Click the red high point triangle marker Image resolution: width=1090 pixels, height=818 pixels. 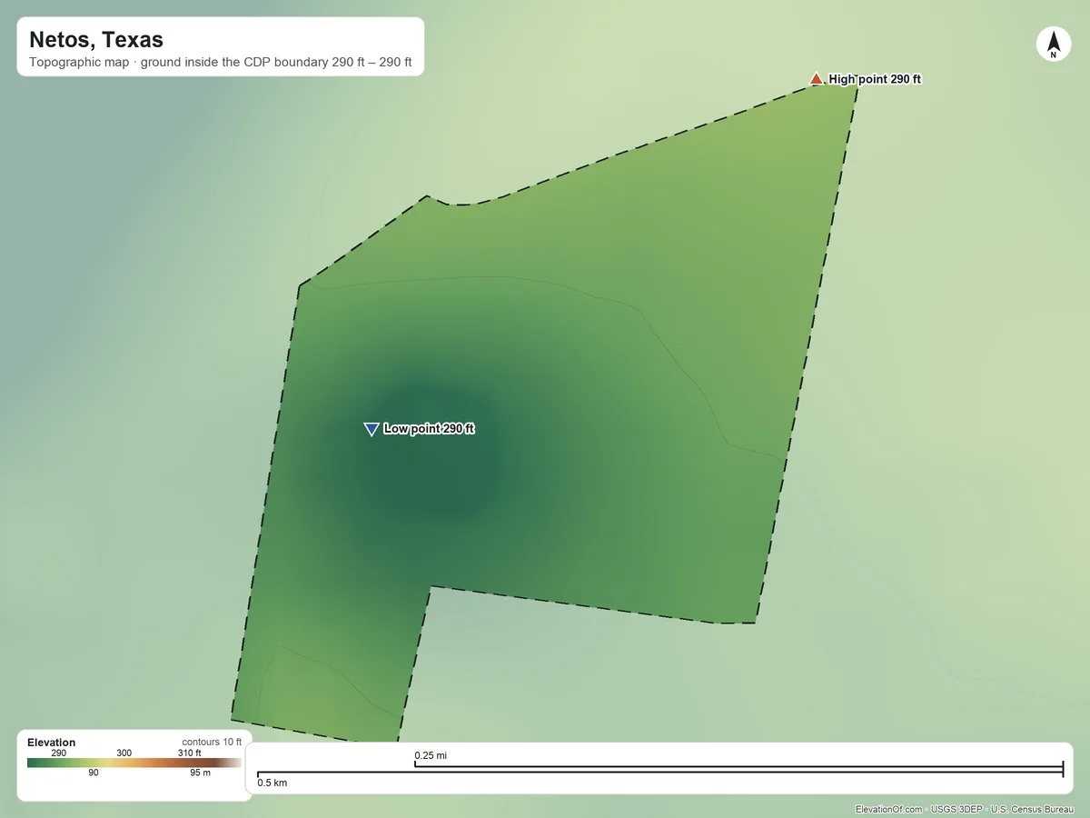817,79
